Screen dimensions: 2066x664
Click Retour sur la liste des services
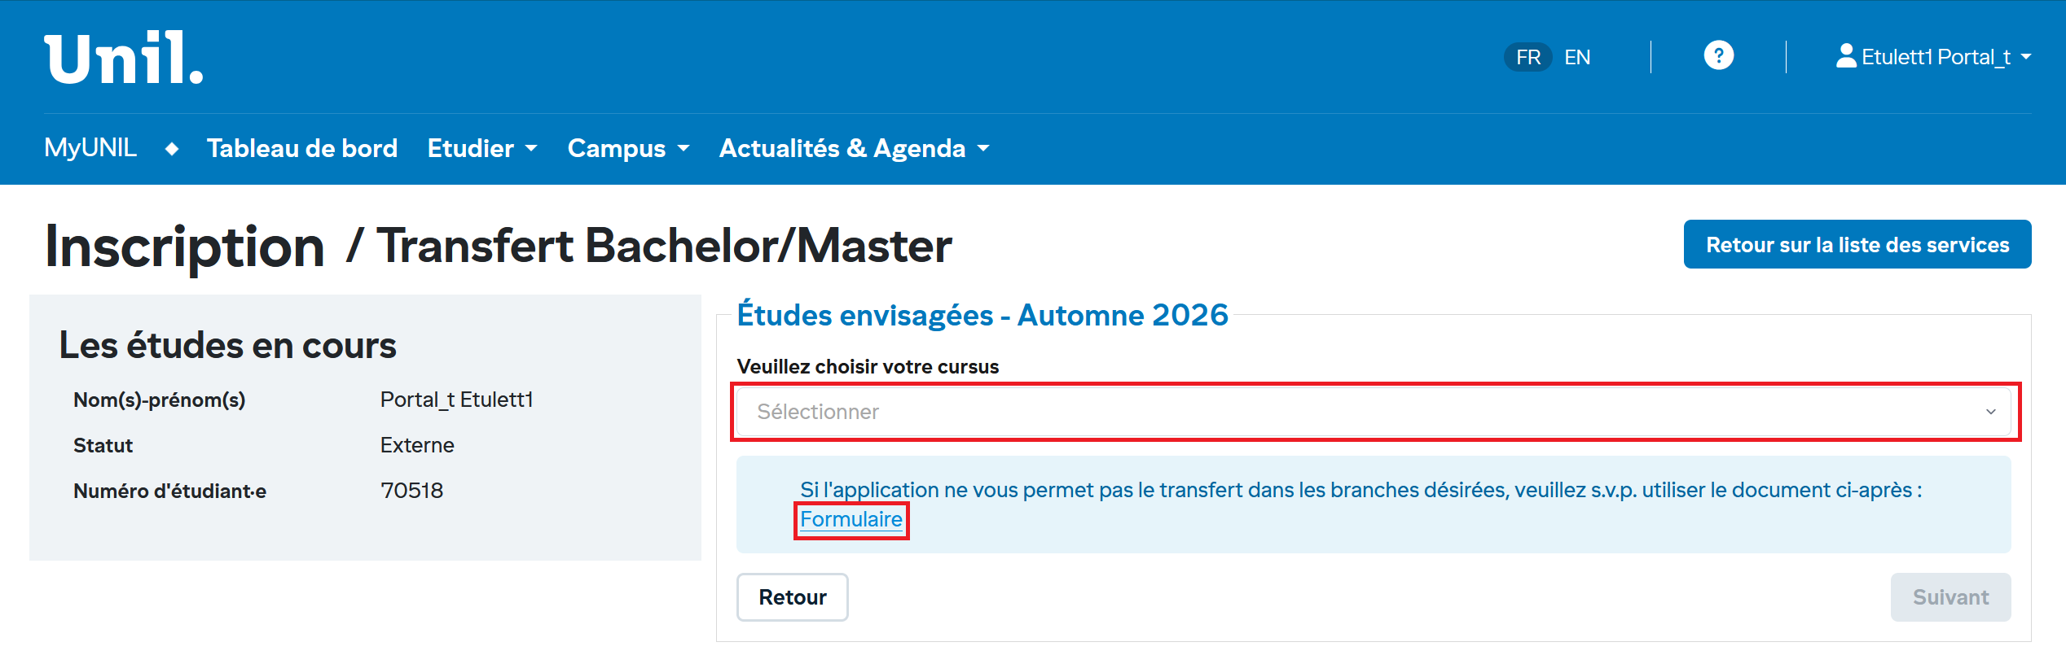click(1857, 245)
